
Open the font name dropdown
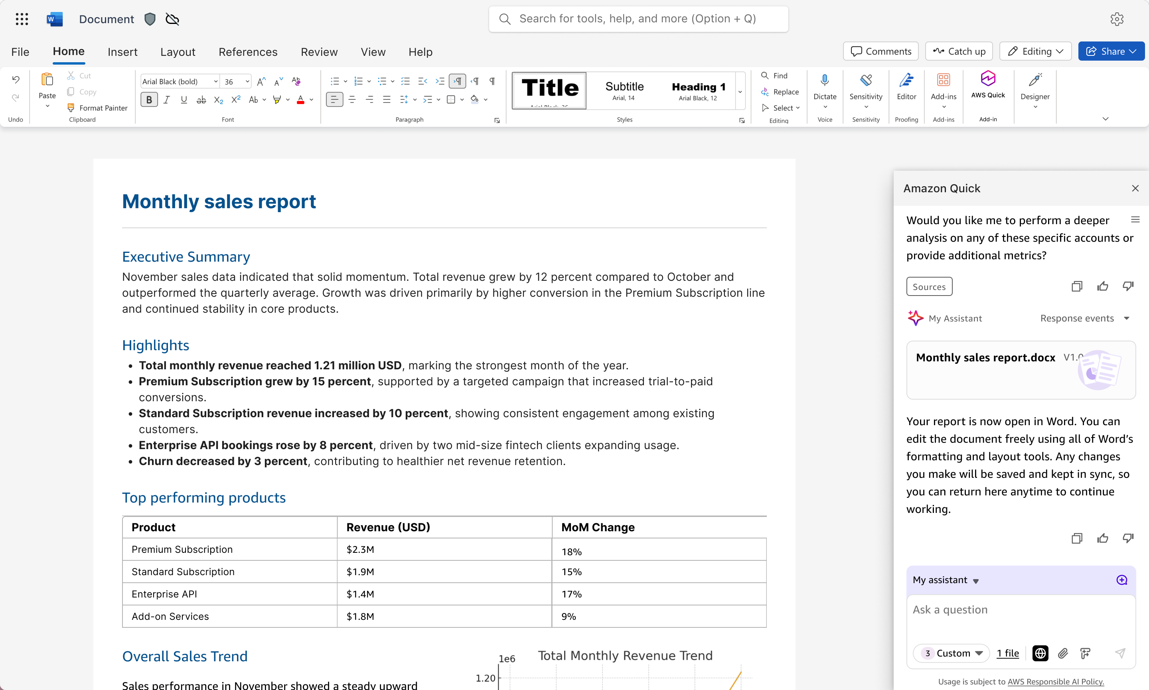pyautogui.click(x=216, y=82)
